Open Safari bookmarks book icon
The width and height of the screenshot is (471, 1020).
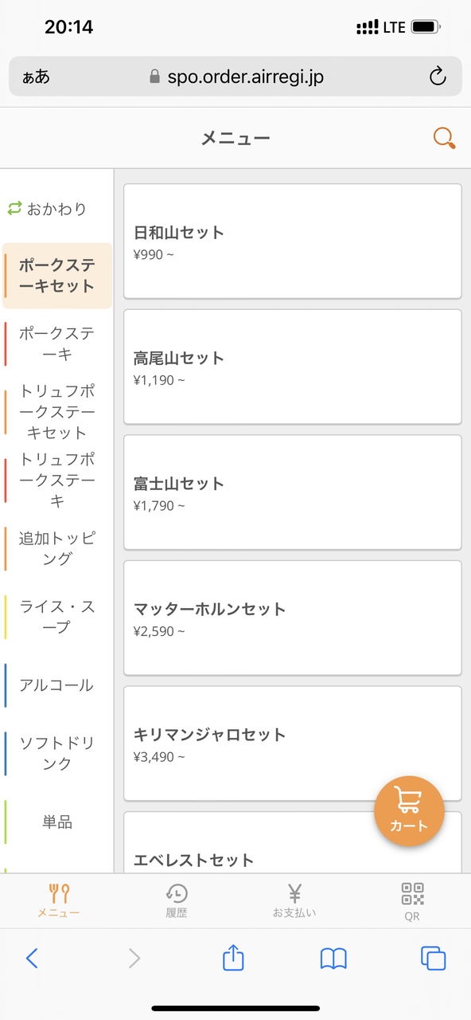[333, 958]
